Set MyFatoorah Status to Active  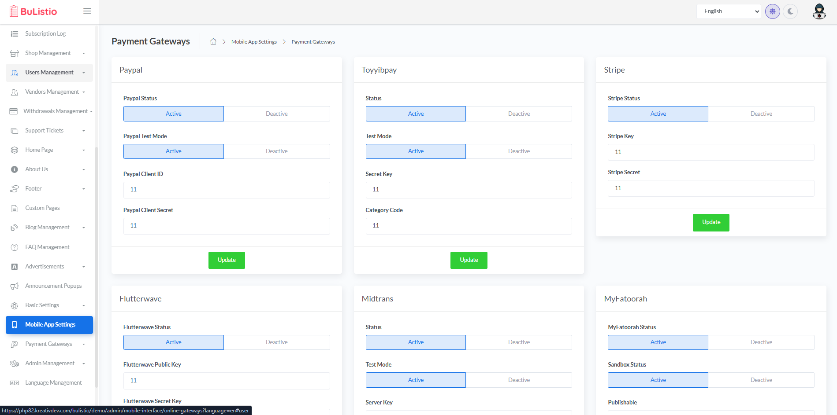(x=658, y=342)
